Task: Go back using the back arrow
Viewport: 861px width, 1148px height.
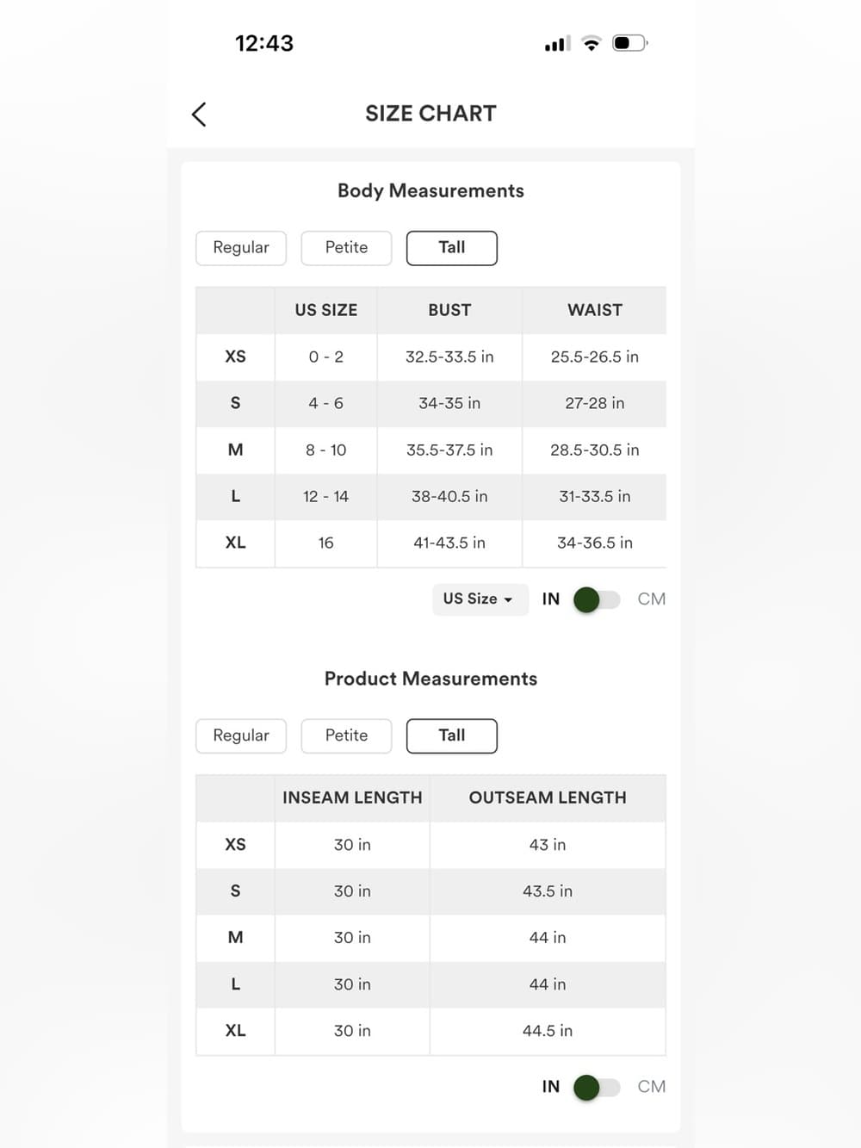Action: 199,114
